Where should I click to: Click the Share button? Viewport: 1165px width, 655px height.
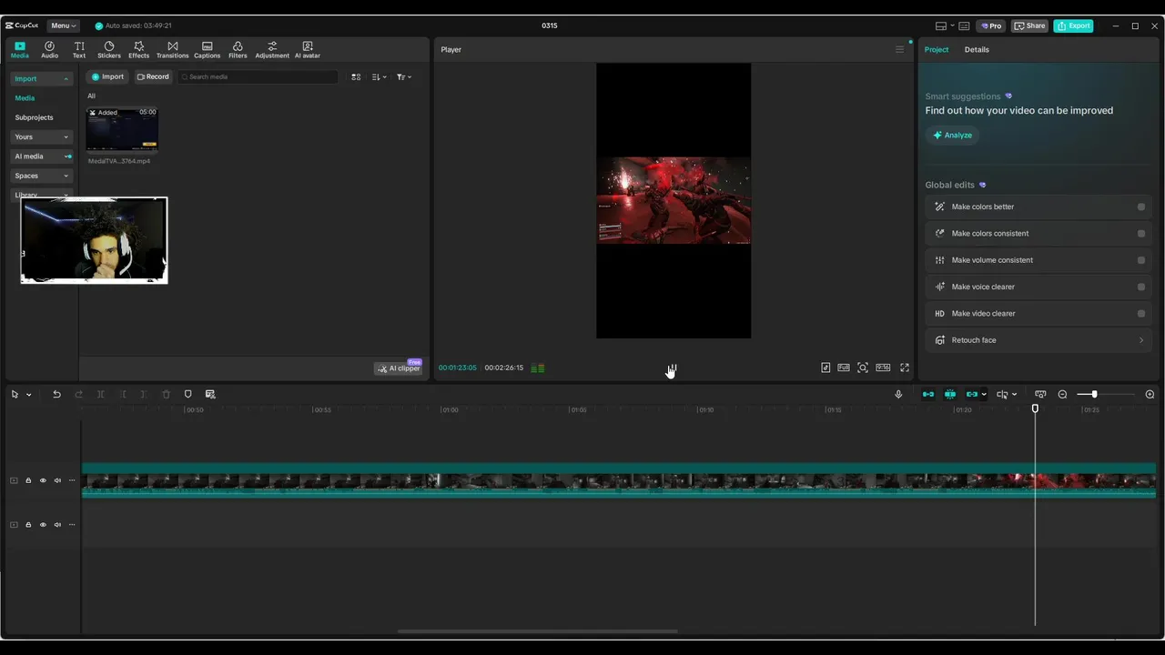pos(1030,25)
